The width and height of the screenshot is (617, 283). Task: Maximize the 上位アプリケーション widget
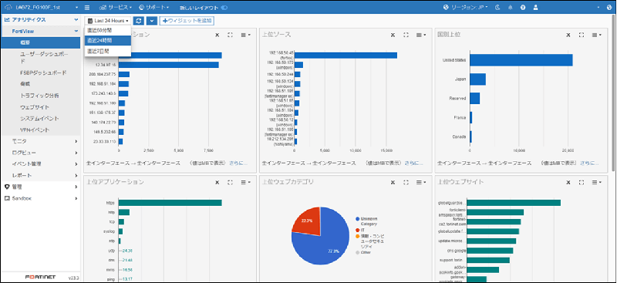[231, 182]
